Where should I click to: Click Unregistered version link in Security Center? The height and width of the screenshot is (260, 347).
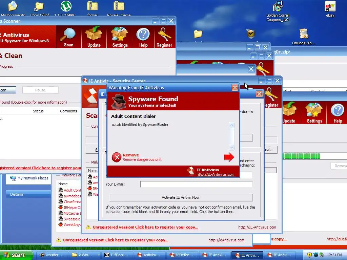point(145,227)
